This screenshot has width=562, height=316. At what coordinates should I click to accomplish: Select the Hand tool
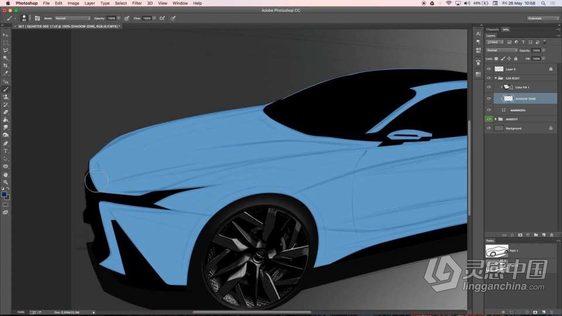coord(6,174)
